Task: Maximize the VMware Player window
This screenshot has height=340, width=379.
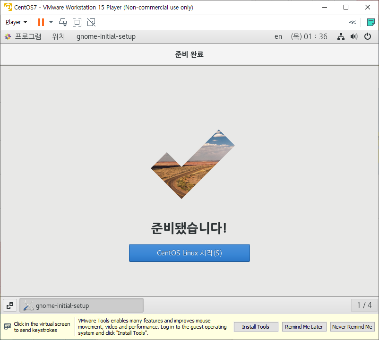Action: 346,7
